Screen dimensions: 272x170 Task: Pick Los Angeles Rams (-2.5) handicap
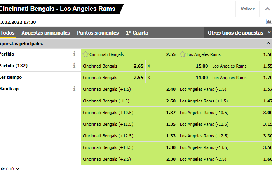pyautogui.click(x=225, y=159)
